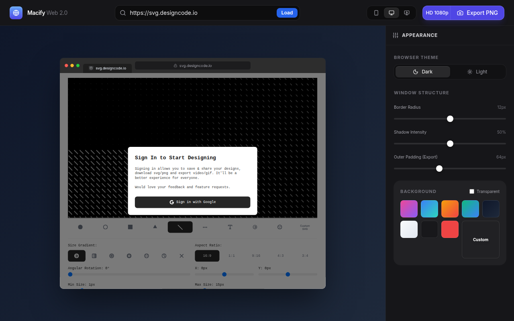Click the preview window address bar
Screen dimensions: 514x321
(x=193, y=65)
